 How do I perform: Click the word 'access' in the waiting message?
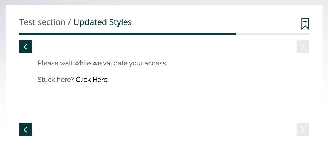(x=156, y=63)
